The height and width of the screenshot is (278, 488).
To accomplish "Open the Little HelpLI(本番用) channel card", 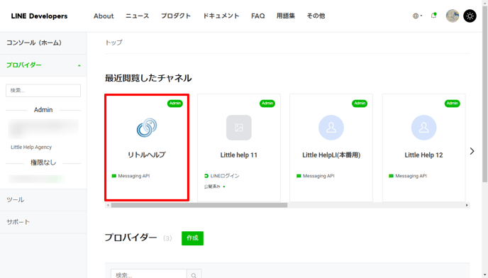I will pos(331,148).
